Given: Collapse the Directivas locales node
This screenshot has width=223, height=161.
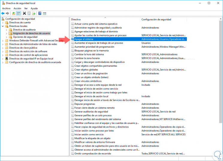Looking at the screenshot, I should click(x=3, y=26).
